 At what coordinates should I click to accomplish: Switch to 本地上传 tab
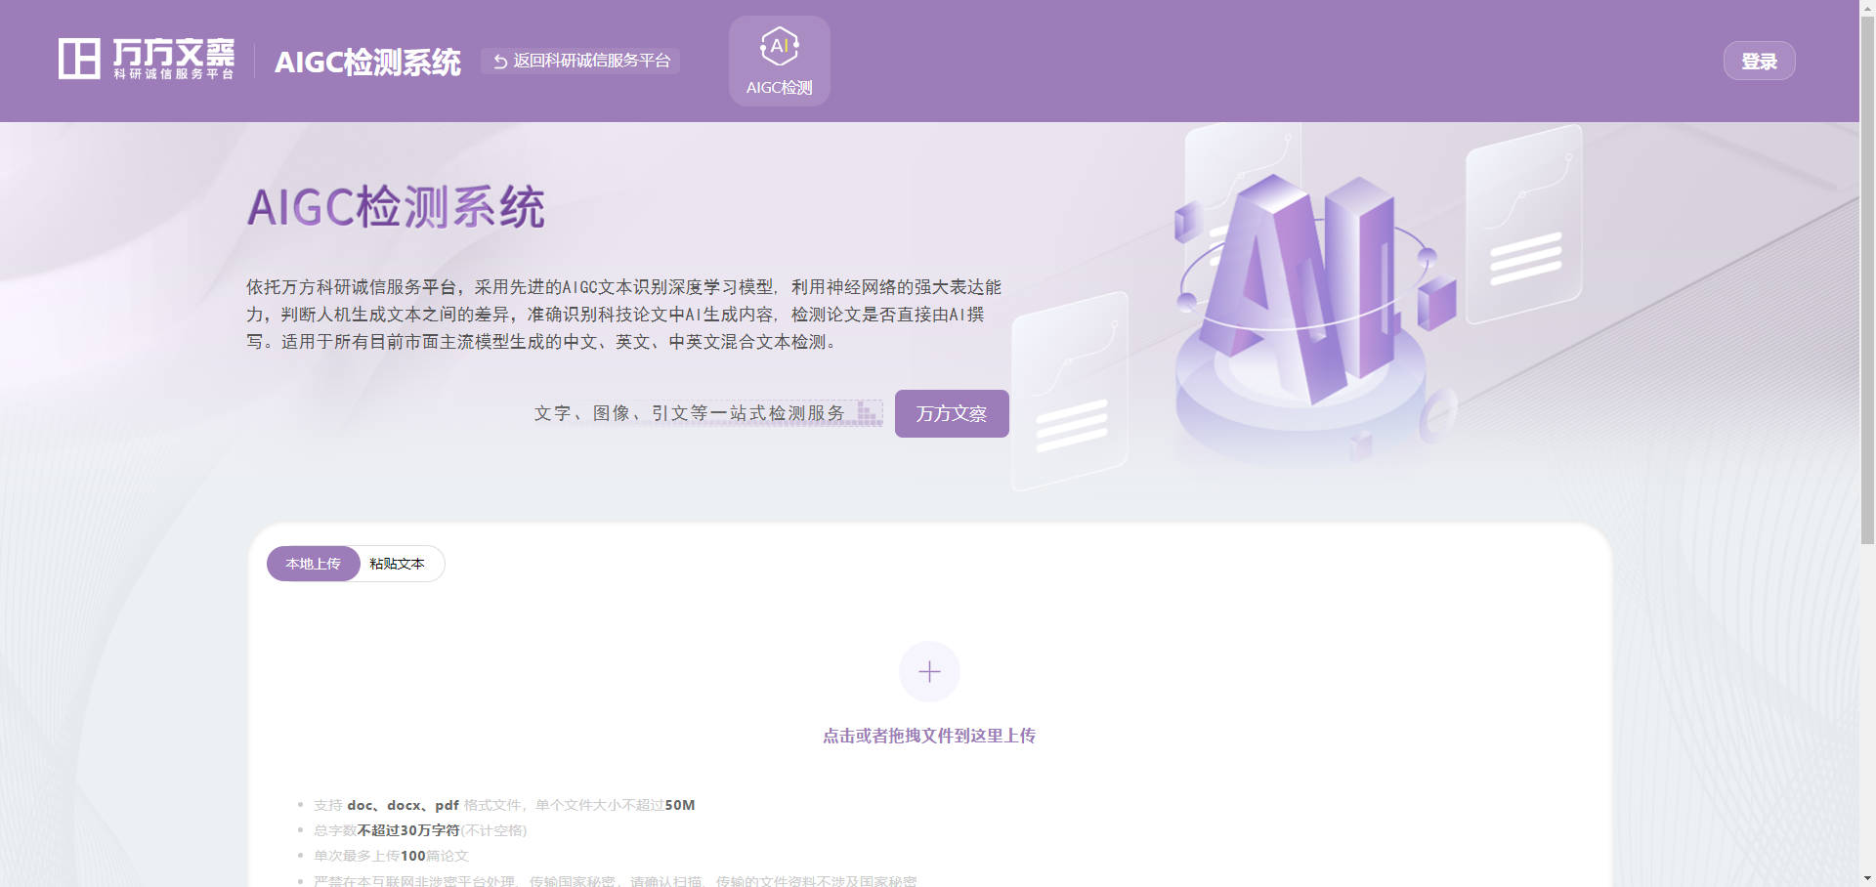[314, 564]
